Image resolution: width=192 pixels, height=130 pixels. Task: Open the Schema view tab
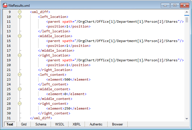41,124
